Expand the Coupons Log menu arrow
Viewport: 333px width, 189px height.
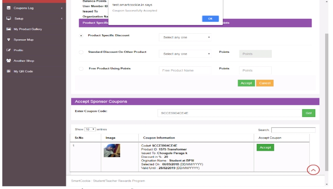pyautogui.click(x=62, y=8)
